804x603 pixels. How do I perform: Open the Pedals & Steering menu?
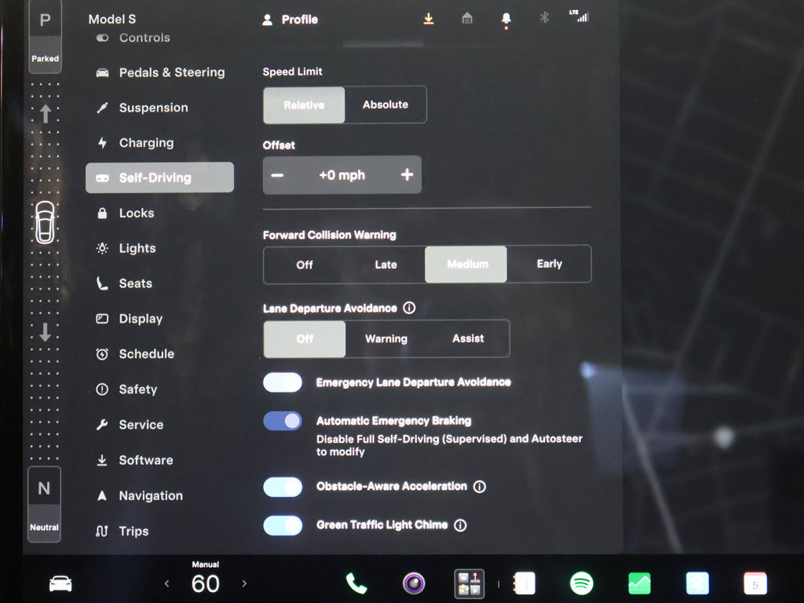[x=160, y=72]
